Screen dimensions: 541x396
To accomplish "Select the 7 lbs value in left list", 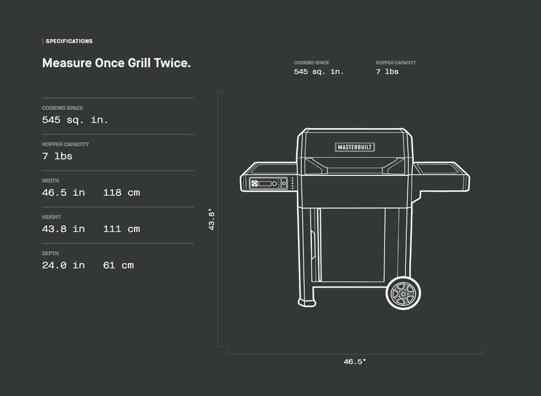I will click(x=57, y=156).
